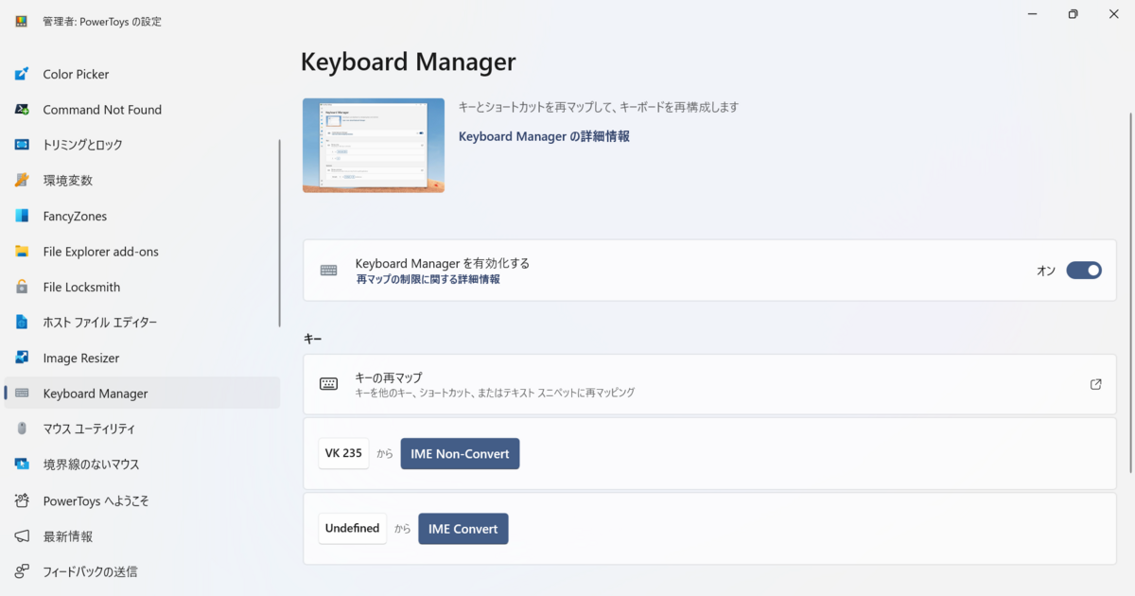Viewport: 1135px width, 596px height.
Task: Switch to FancyZones settings
Action: 142,216
